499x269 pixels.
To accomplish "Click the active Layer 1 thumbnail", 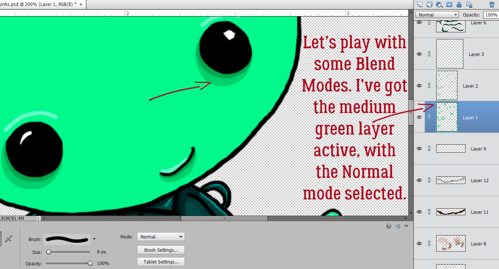I will pyautogui.click(x=447, y=117).
